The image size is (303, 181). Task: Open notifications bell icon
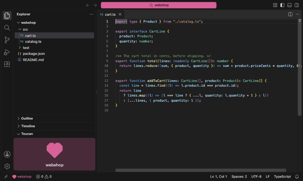pos(297,177)
